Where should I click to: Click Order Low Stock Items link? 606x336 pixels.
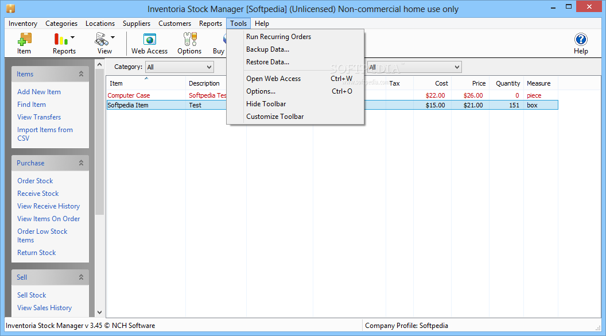tap(42, 235)
